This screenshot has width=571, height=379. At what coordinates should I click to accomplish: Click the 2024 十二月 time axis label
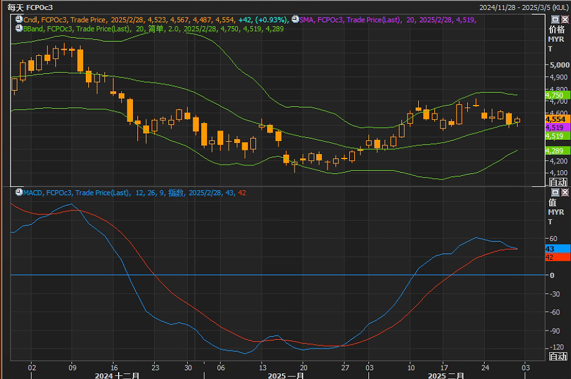pos(117,375)
